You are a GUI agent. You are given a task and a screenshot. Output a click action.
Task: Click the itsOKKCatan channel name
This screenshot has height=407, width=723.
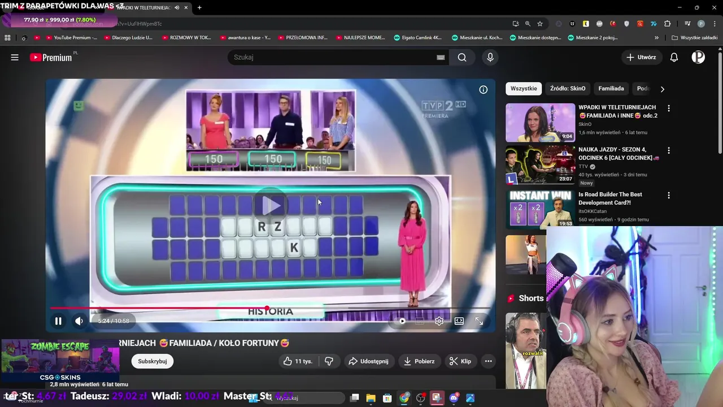point(594,211)
